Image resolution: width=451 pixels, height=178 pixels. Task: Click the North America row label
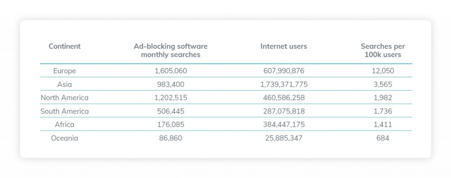tap(64, 98)
